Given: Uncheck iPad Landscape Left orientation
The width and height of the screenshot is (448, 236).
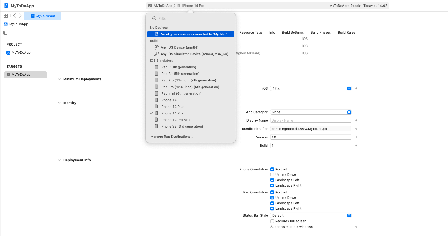Looking at the screenshot, I should (272, 203).
